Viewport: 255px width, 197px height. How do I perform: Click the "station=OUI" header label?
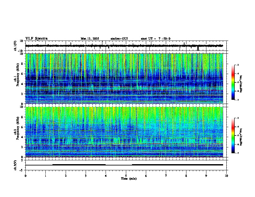pyautogui.click(x=119, y=39)
